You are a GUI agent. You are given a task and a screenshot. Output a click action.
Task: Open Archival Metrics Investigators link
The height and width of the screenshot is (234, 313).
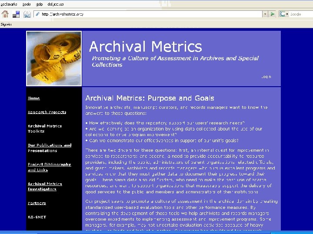tap(45, 186)
